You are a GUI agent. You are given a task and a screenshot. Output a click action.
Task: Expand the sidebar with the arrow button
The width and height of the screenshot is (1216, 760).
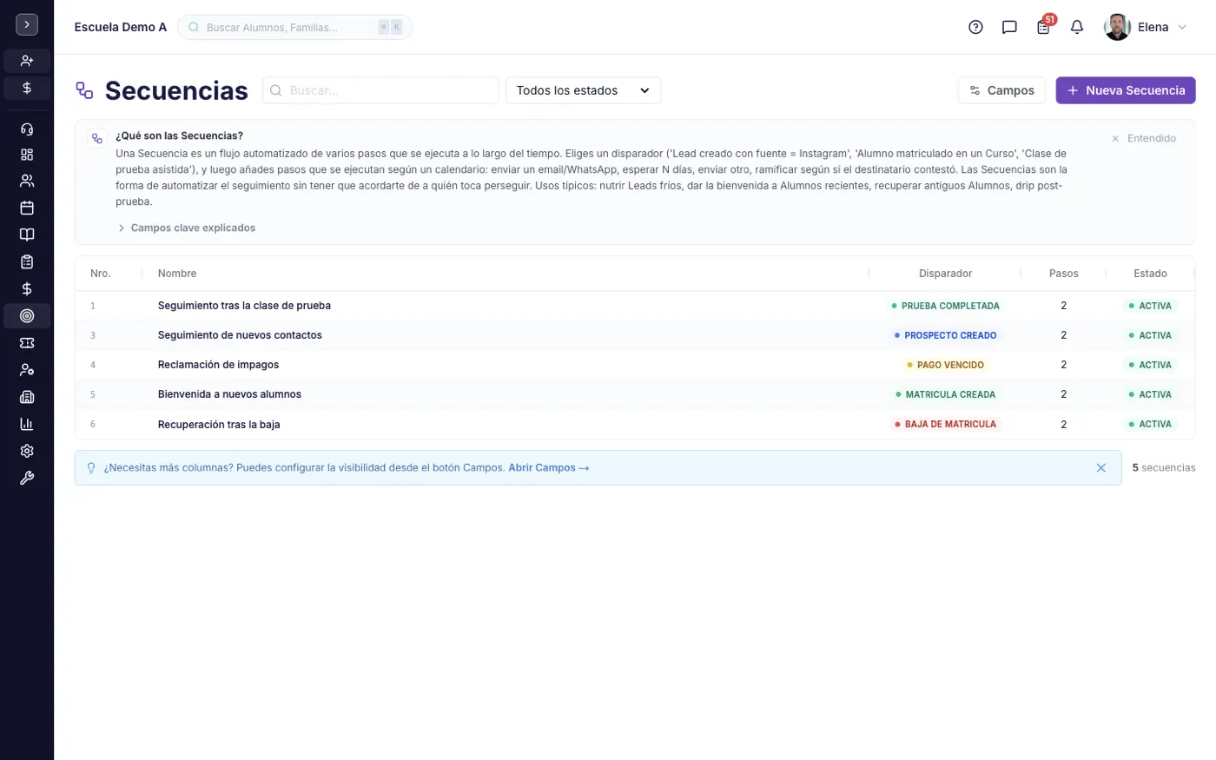pos(27,25)
